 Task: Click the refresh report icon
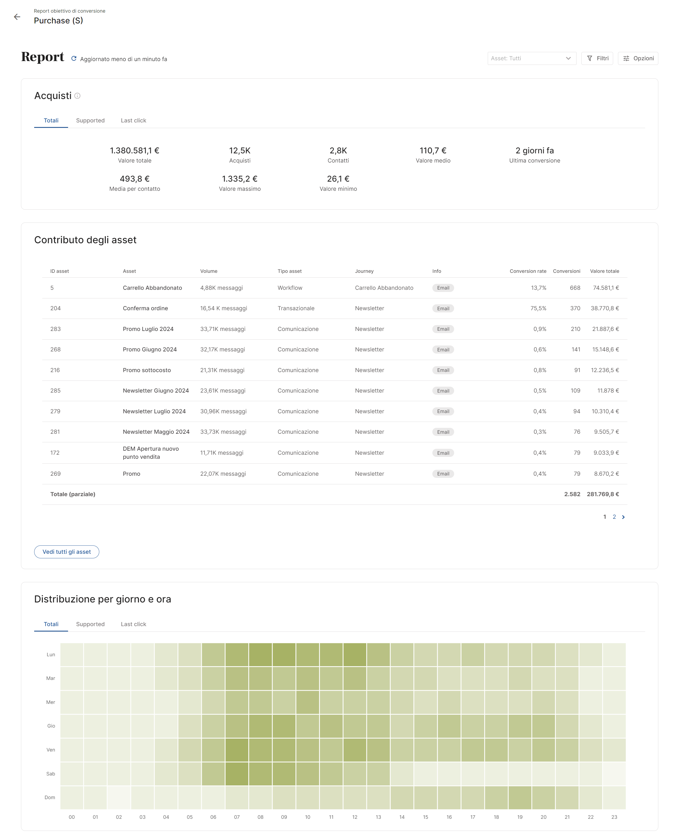74,59
